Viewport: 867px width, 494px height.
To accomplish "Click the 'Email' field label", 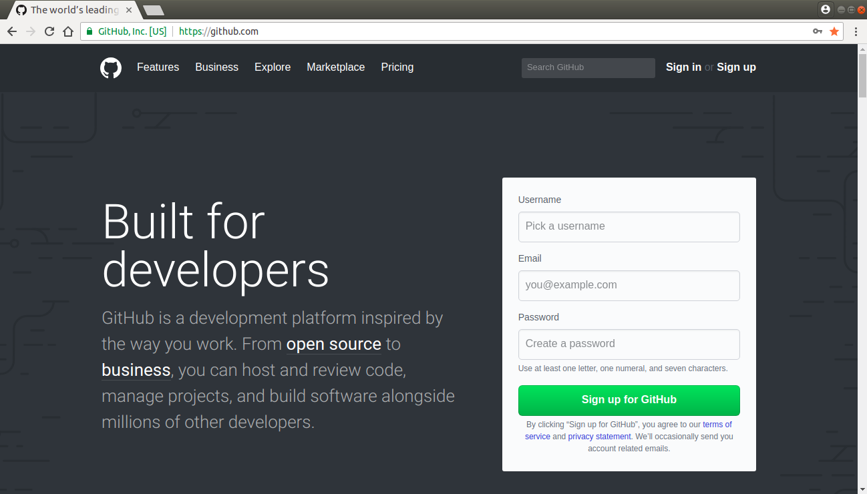I will [530, 258].
